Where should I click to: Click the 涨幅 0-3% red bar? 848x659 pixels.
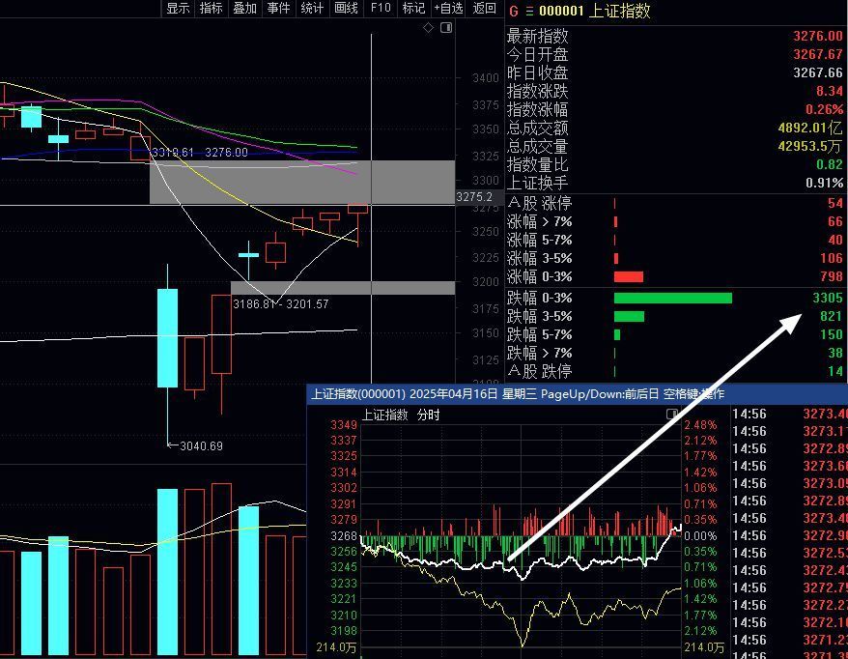628,277
